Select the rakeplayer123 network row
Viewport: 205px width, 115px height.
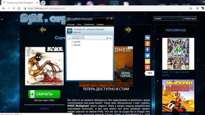(x=90, y=38)
